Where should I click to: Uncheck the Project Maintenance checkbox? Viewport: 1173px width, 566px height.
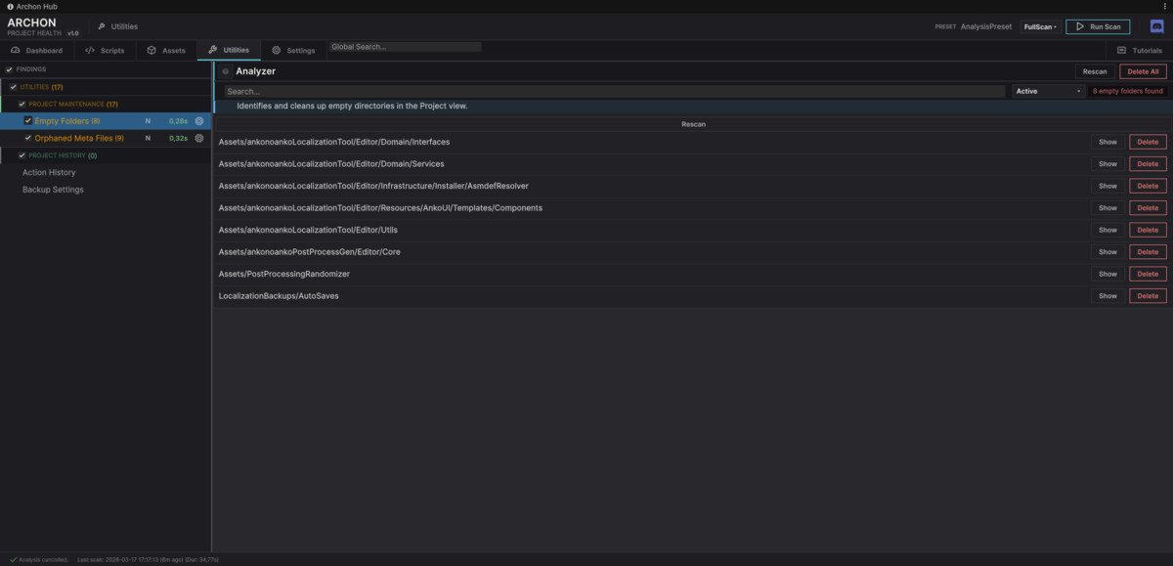pos(22,104)
